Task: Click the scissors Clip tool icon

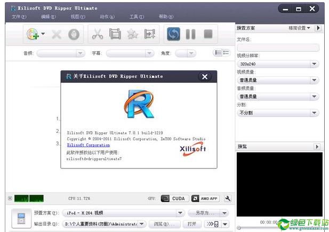Action: click(98, 34)
